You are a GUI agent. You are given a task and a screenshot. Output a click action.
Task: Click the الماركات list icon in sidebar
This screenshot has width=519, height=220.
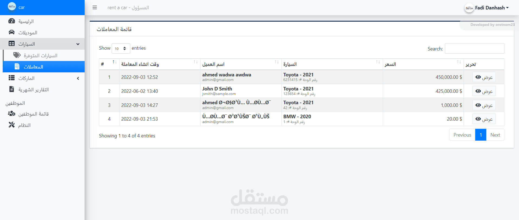click(x=12, y=78)
